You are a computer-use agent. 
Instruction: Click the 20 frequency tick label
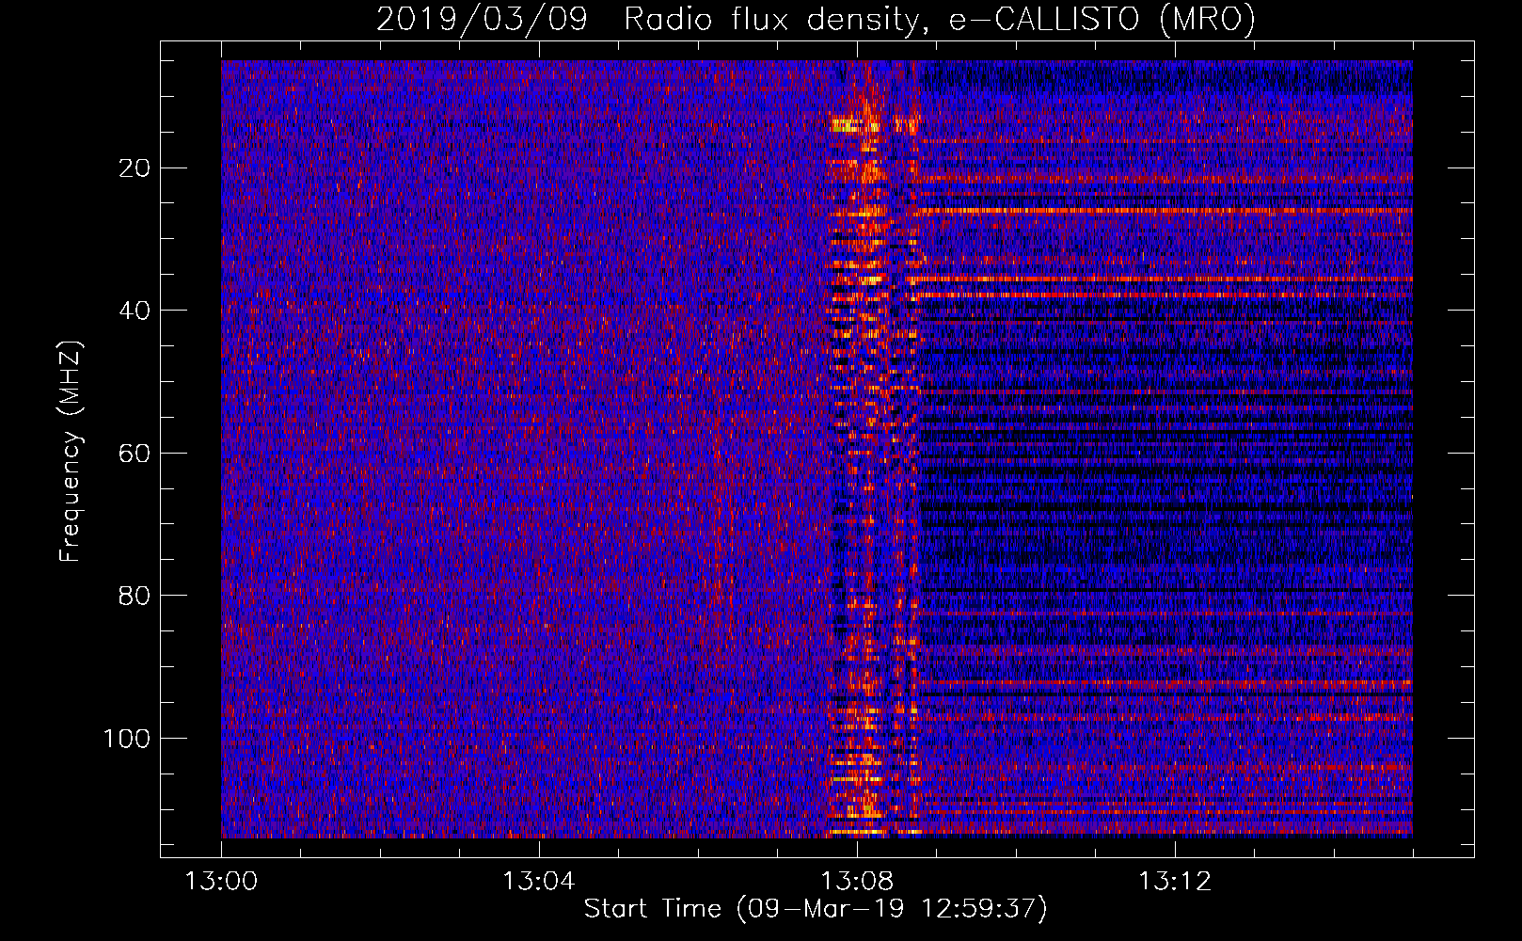[135, 168]
